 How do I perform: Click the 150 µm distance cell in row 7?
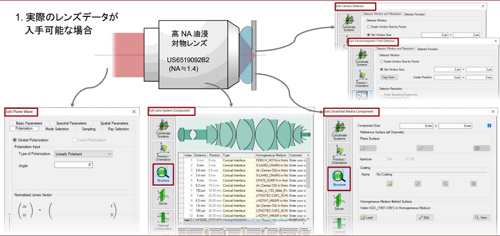(200, 190)
